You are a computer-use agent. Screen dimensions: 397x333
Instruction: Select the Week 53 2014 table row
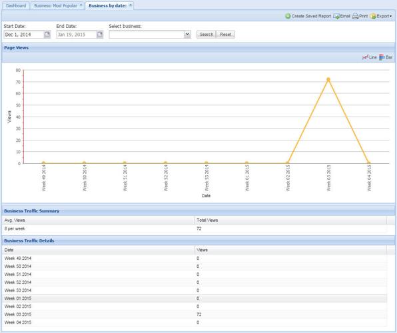(x=195, y=290)
